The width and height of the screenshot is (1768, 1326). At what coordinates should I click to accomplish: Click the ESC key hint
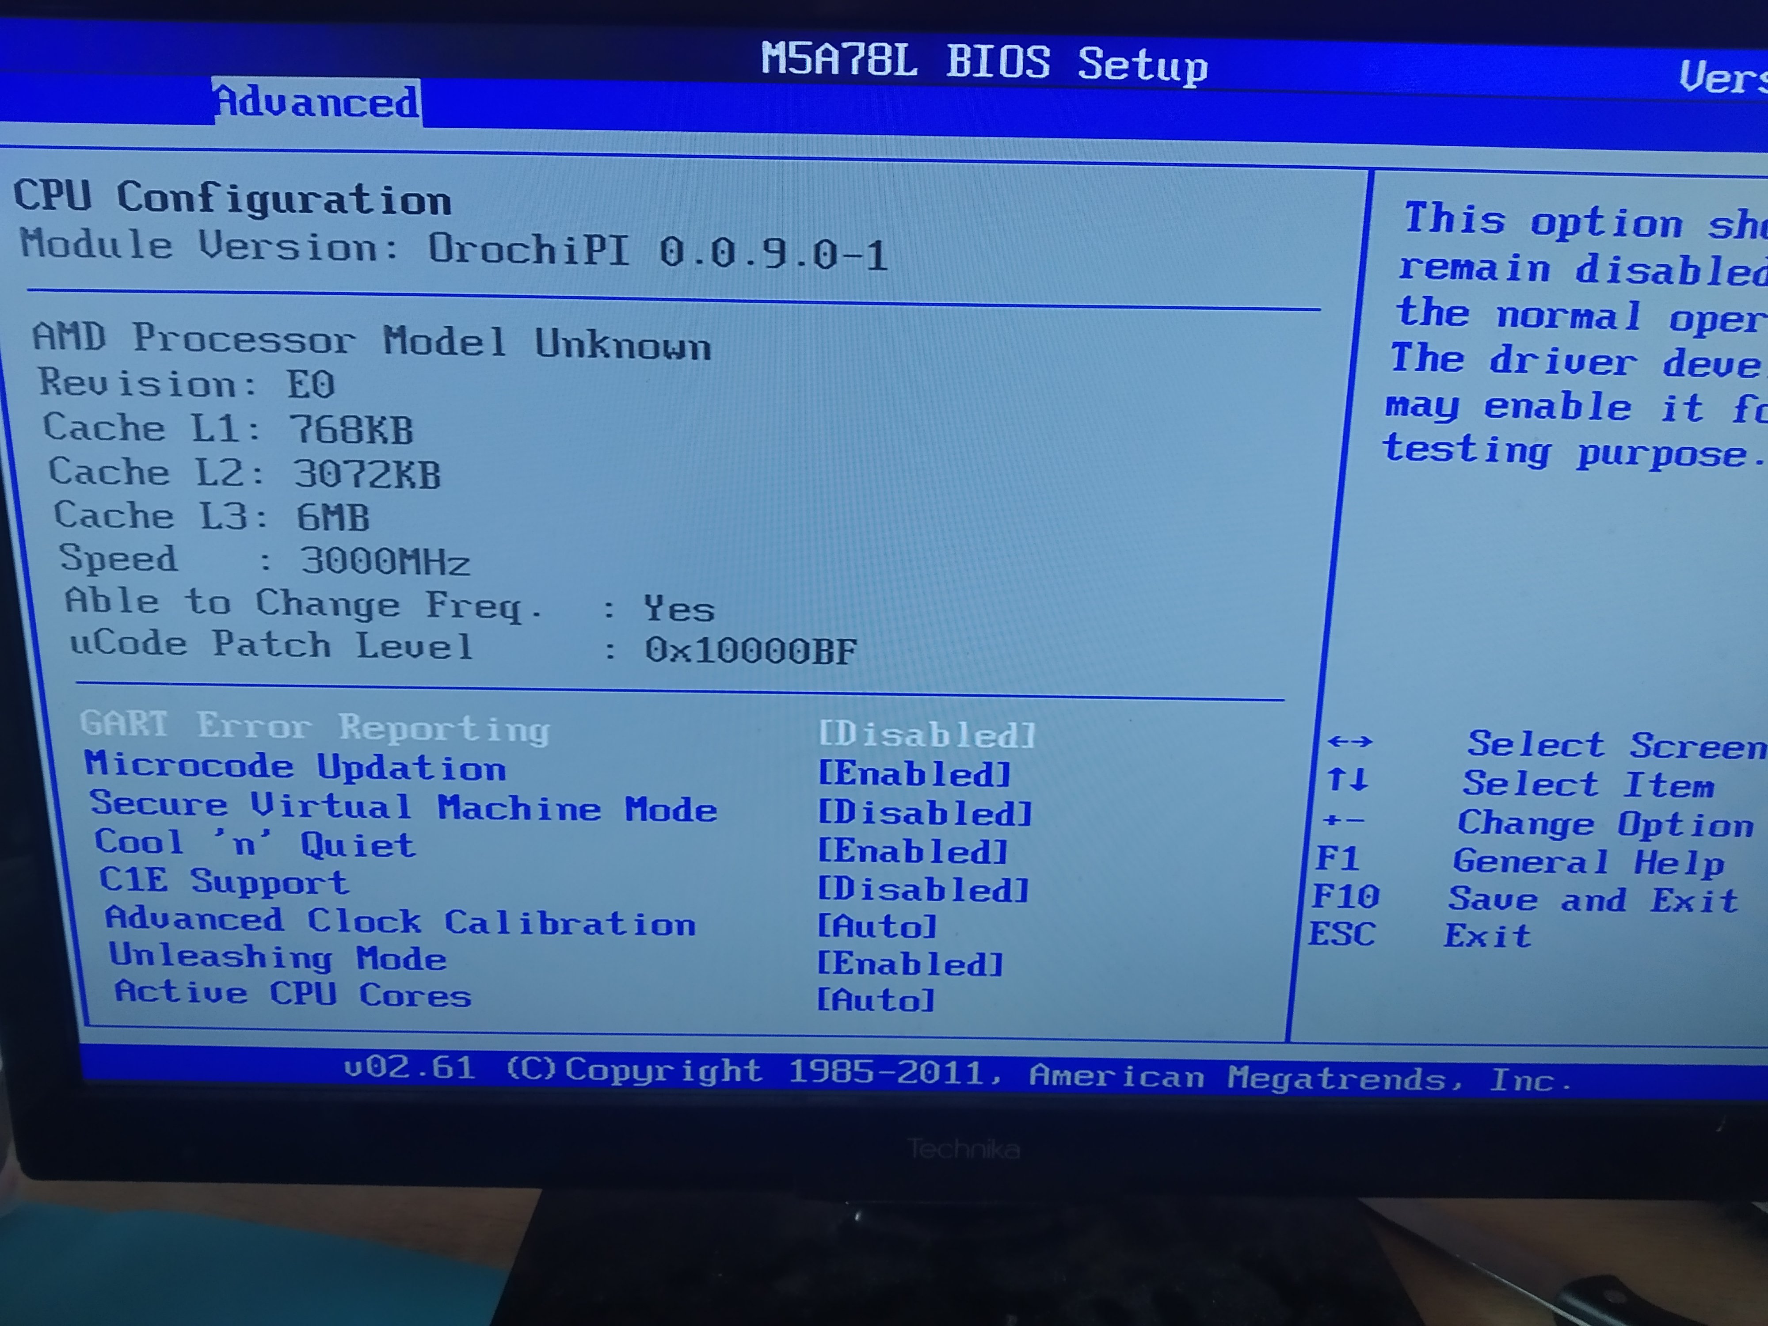pos(1342,934)
